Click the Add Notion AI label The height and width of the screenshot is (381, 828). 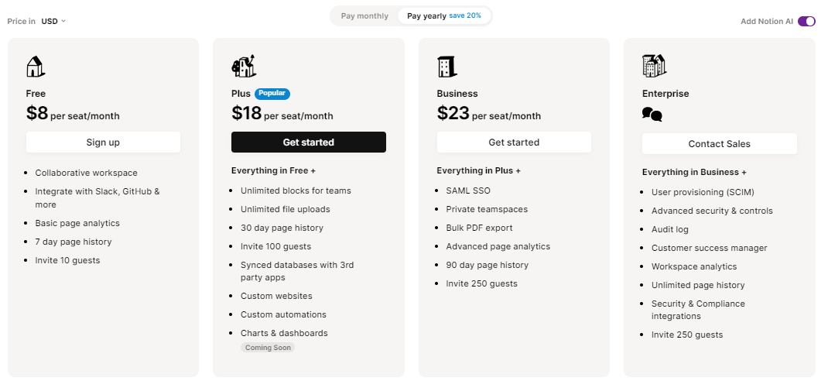click(767, 21)
